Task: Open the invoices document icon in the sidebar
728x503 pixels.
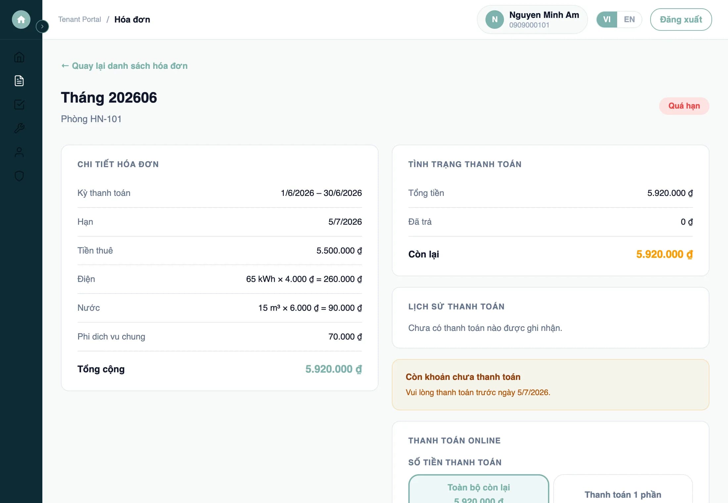Action: [19, 81]
